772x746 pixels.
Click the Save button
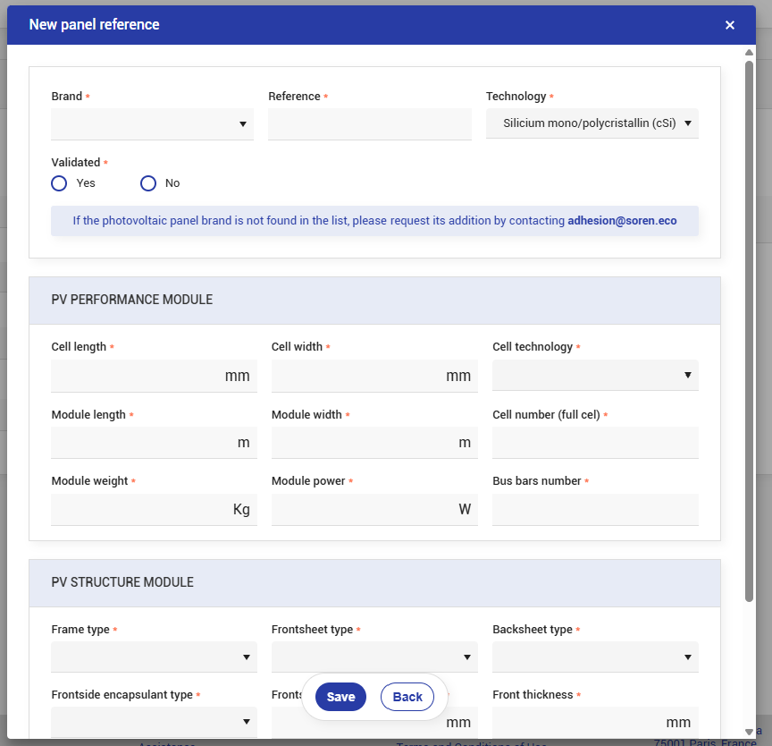click(340, 697)
